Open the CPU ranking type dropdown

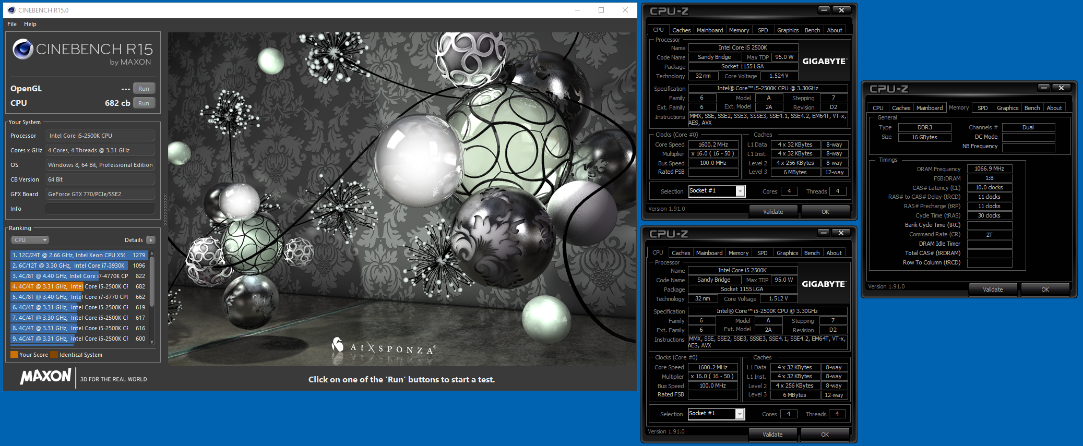[x=30, y=240]
